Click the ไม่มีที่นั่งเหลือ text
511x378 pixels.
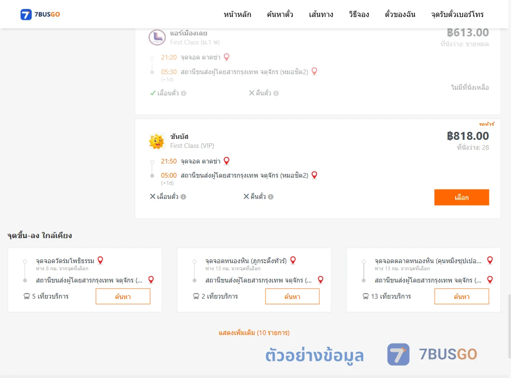(470, 87)
